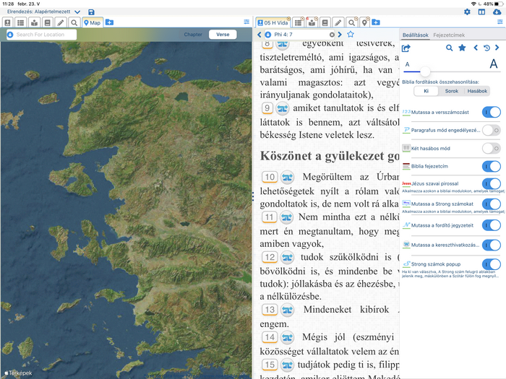Open the list view tab in the left pane

(21, 22)
